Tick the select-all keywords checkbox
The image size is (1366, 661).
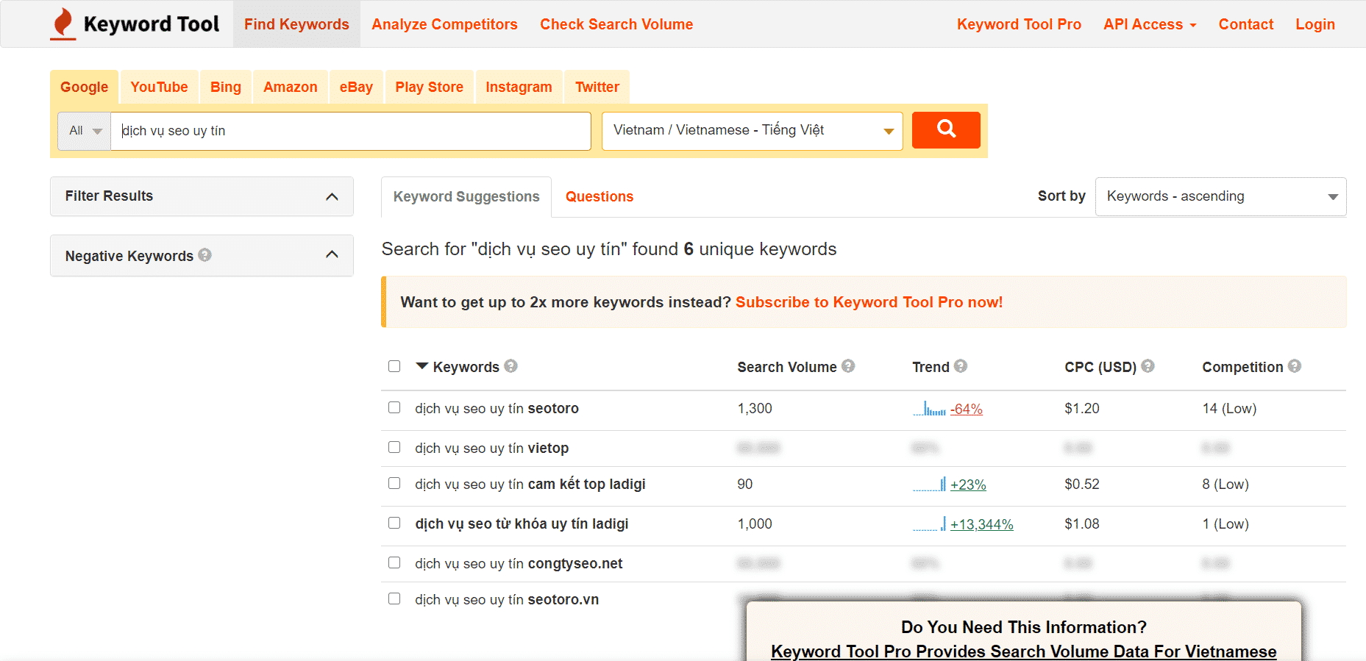tap(394, 366)
